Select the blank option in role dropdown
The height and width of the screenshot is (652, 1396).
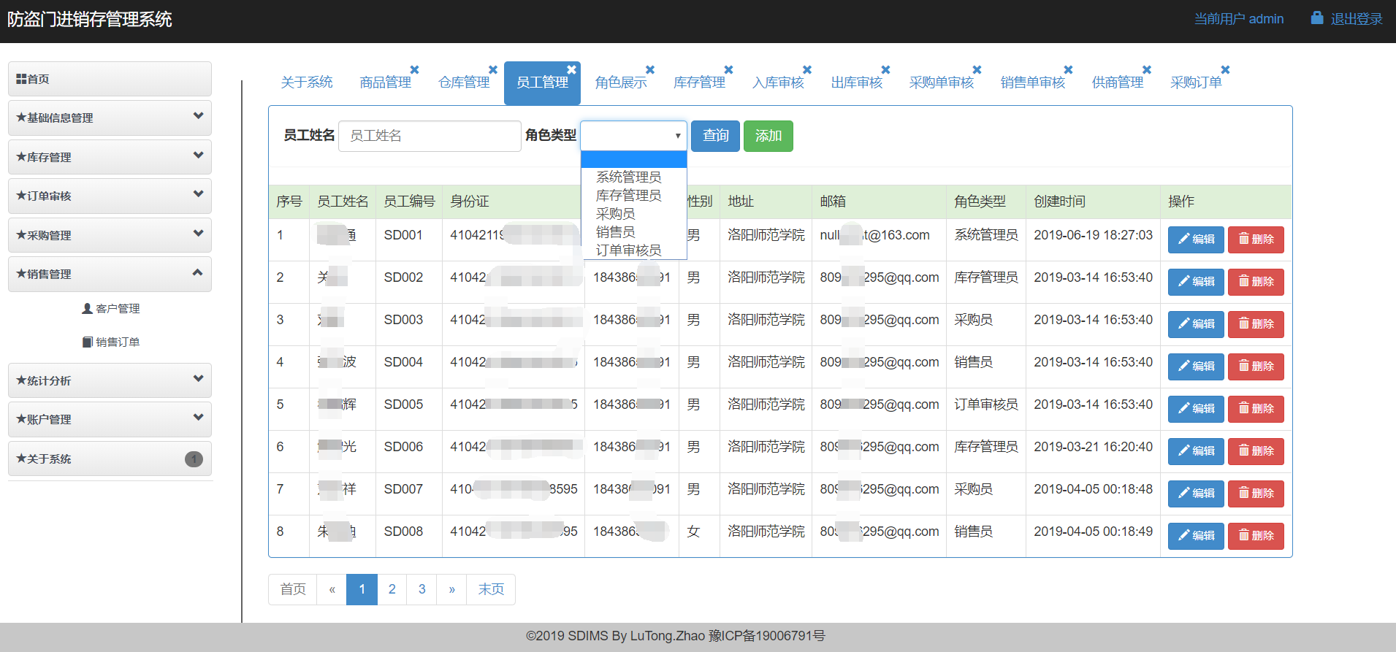[x=633, y=159]
